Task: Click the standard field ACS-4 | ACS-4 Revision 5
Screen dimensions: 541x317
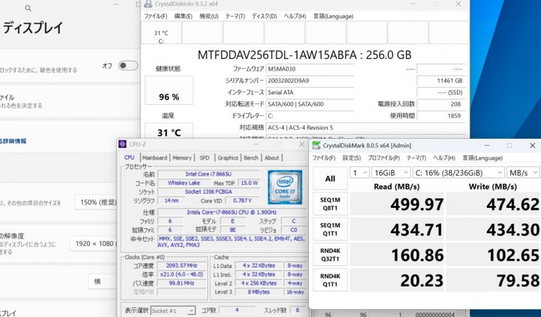Action: pos(365,127)
